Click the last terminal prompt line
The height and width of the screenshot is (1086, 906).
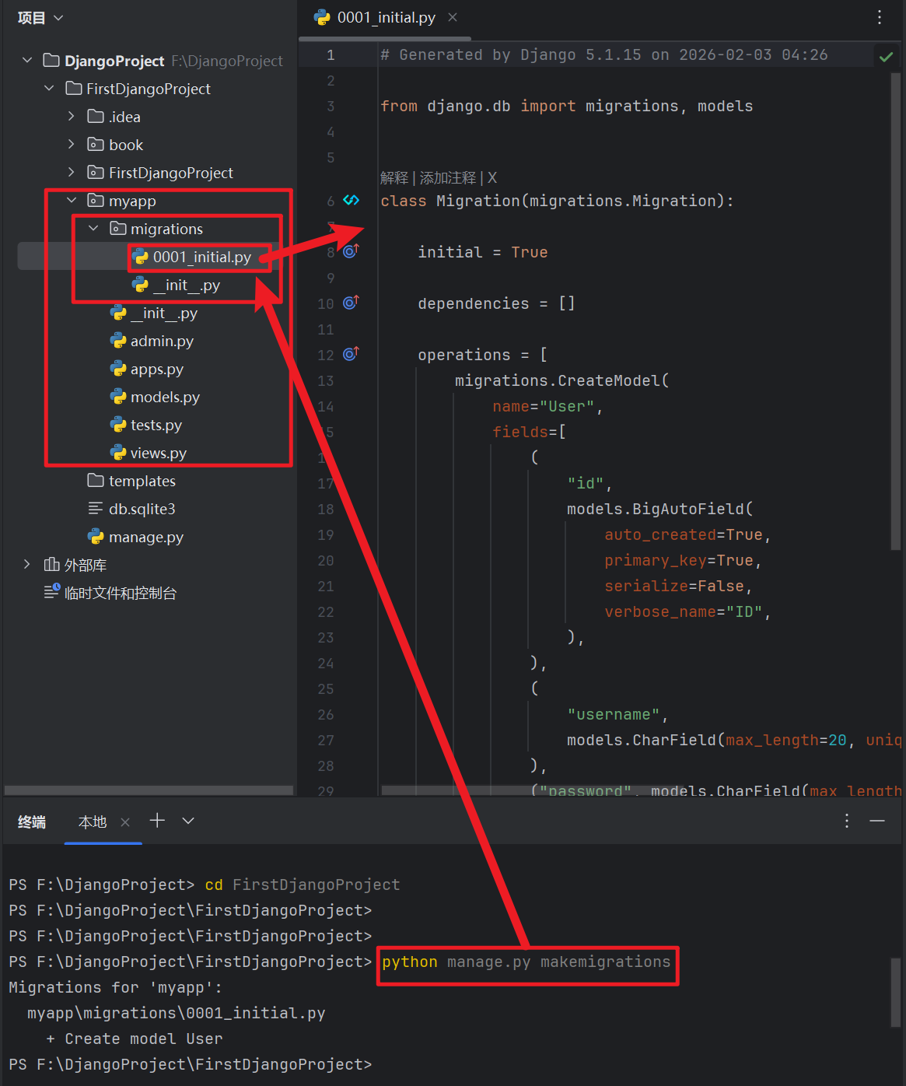click(x=191, y=1065)
